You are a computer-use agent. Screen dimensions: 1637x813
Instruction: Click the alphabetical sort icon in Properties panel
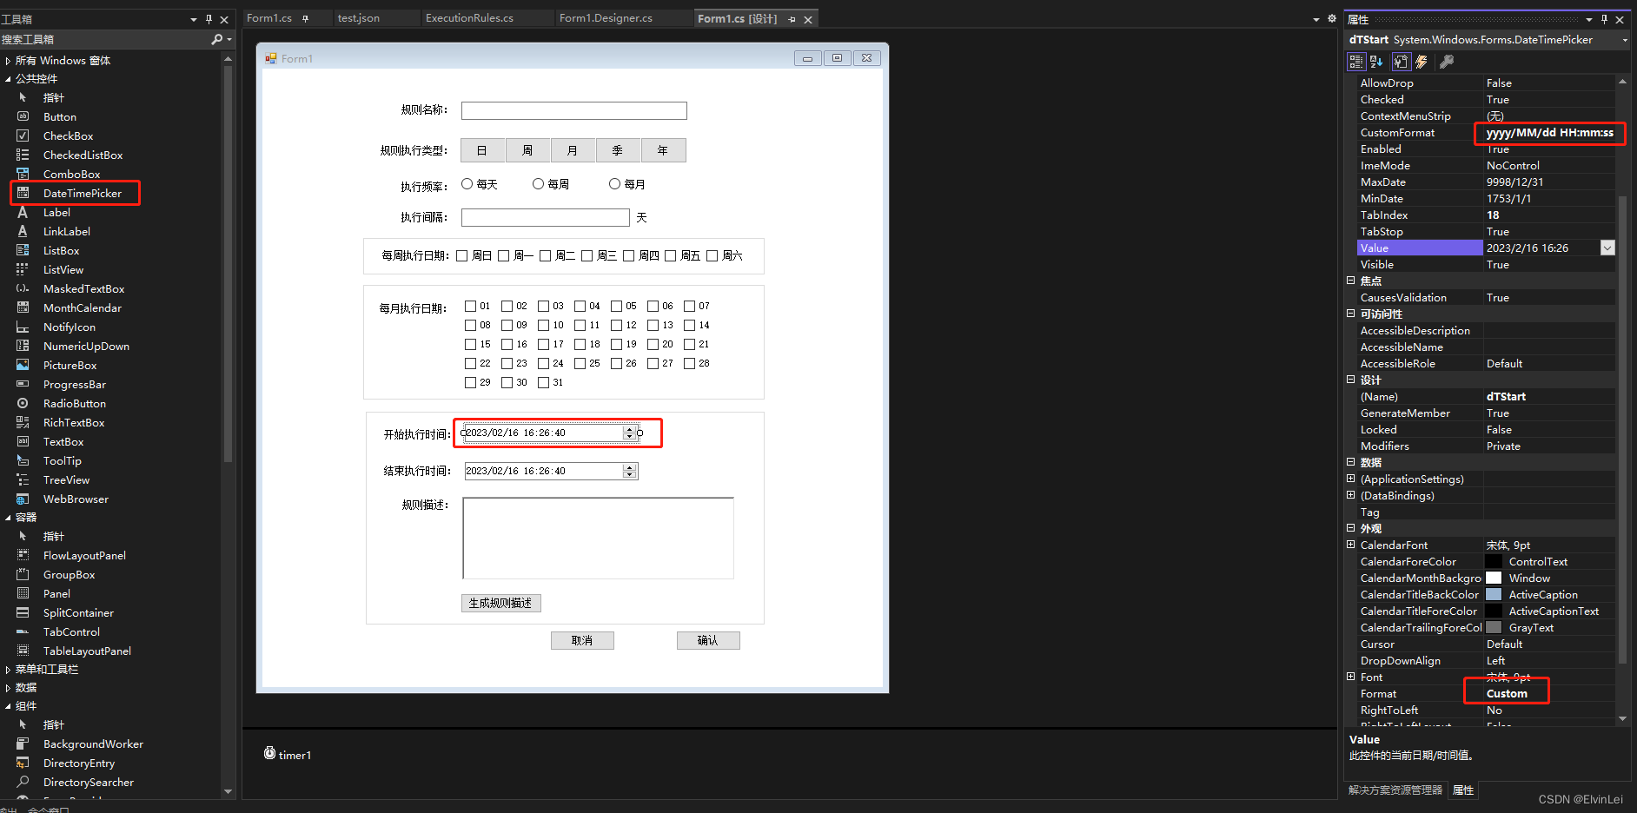(1375, 61)
